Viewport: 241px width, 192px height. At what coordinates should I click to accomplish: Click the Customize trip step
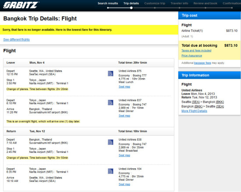(155, 4)
